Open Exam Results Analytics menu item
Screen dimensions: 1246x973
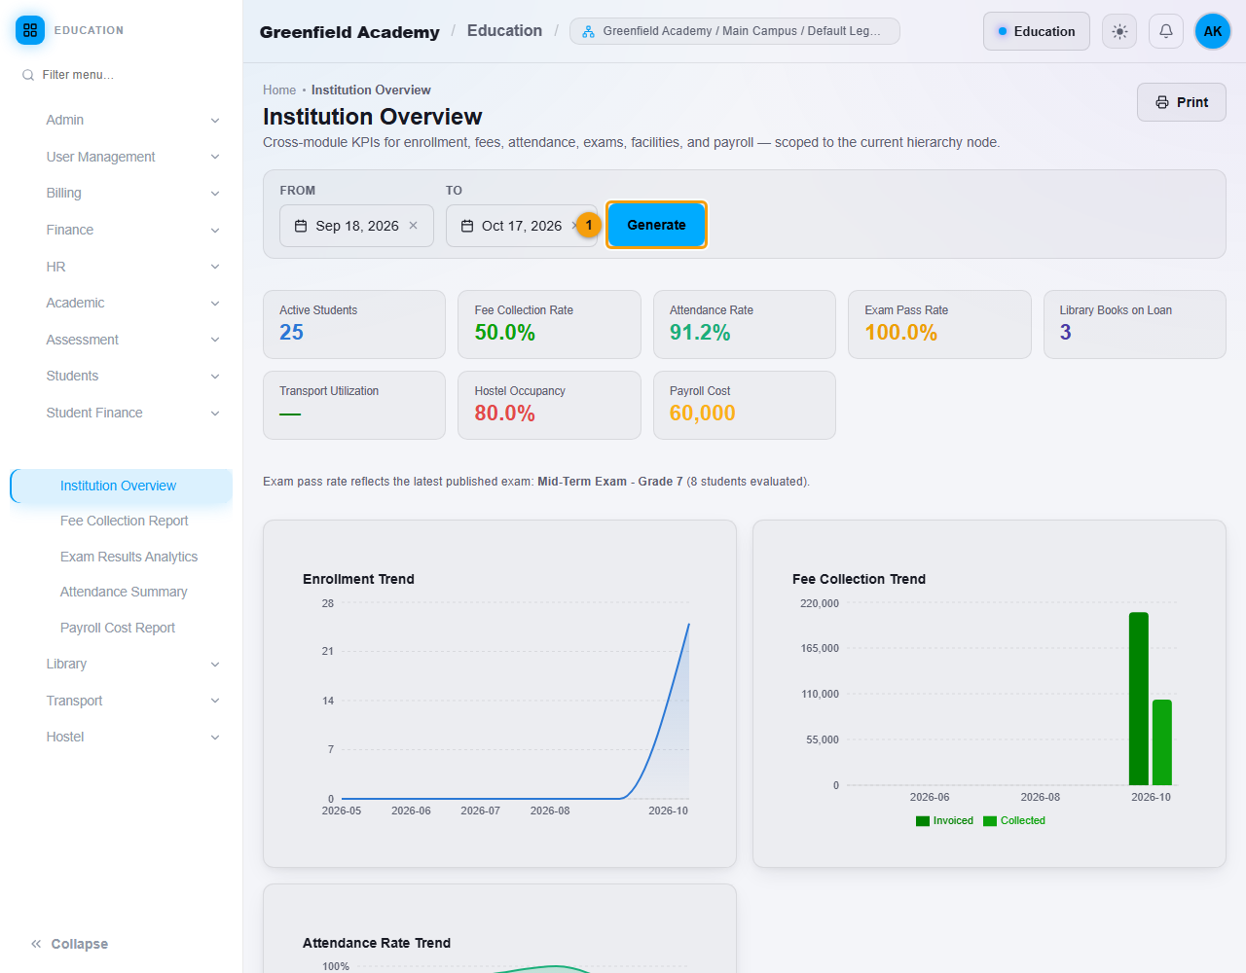128,557
